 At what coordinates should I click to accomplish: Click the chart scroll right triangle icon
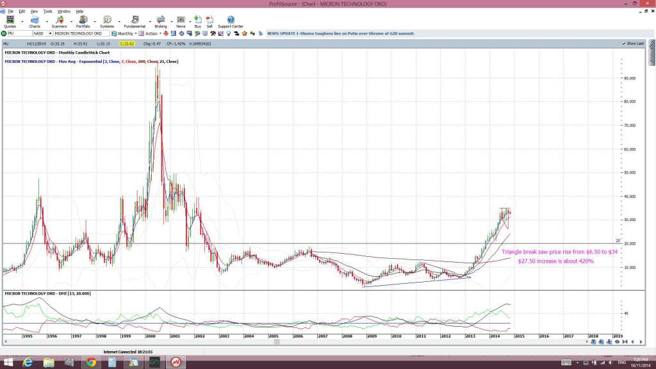pyautogui.click(x=641, y=342)
